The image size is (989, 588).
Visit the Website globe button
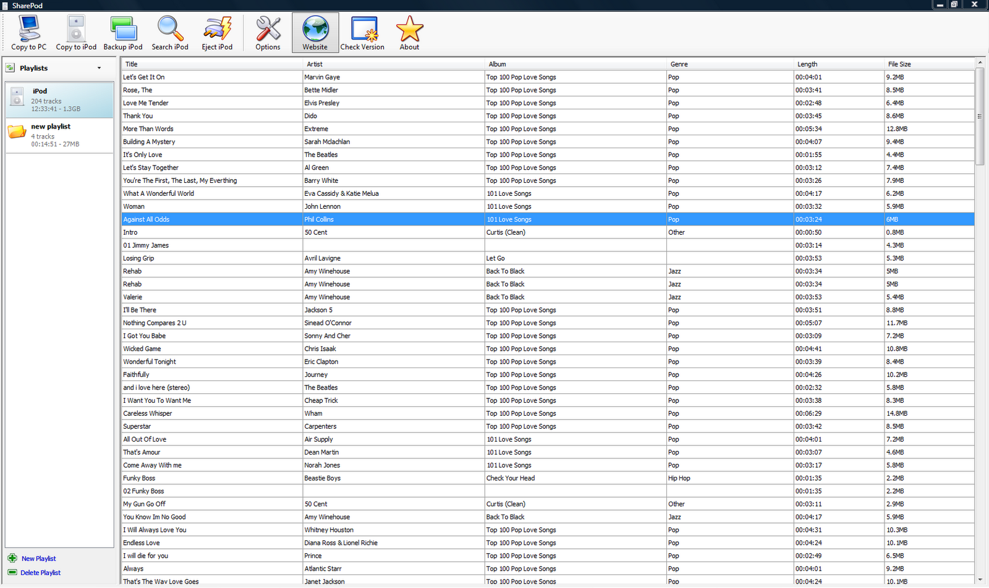click(315, 33)
